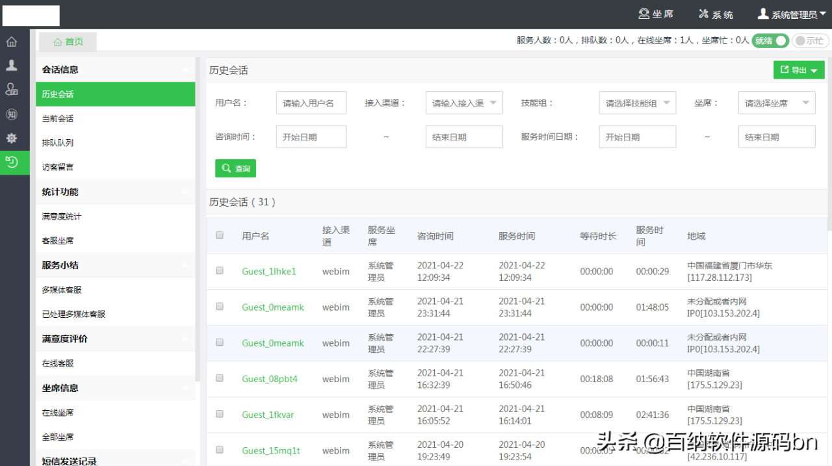Open the Guest_08pbt4 user link
Screen dimensions: 832x466
[x=270, y=379]
